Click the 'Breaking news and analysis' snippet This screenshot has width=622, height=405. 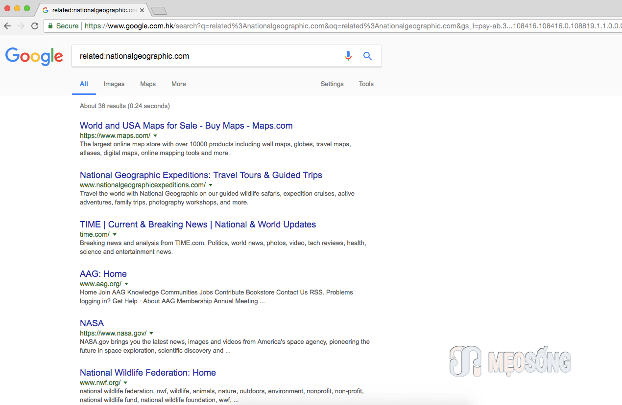coord(223,247)
